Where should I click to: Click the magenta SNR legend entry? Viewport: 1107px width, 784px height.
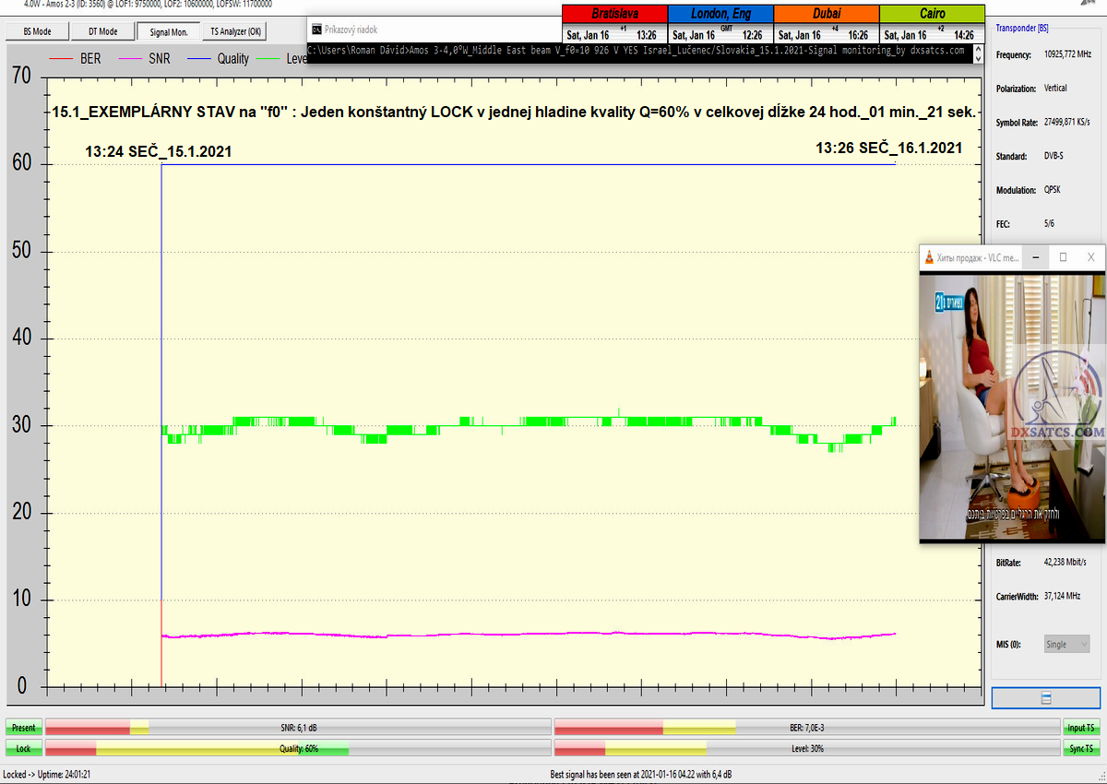159,58
